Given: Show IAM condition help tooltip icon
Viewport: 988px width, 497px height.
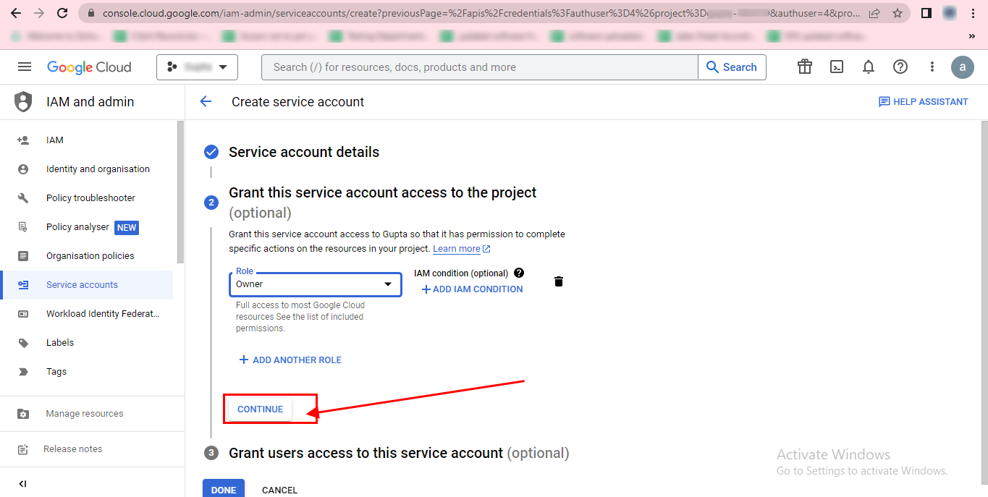Looking at the screenshot, I should tap(518, 273).
